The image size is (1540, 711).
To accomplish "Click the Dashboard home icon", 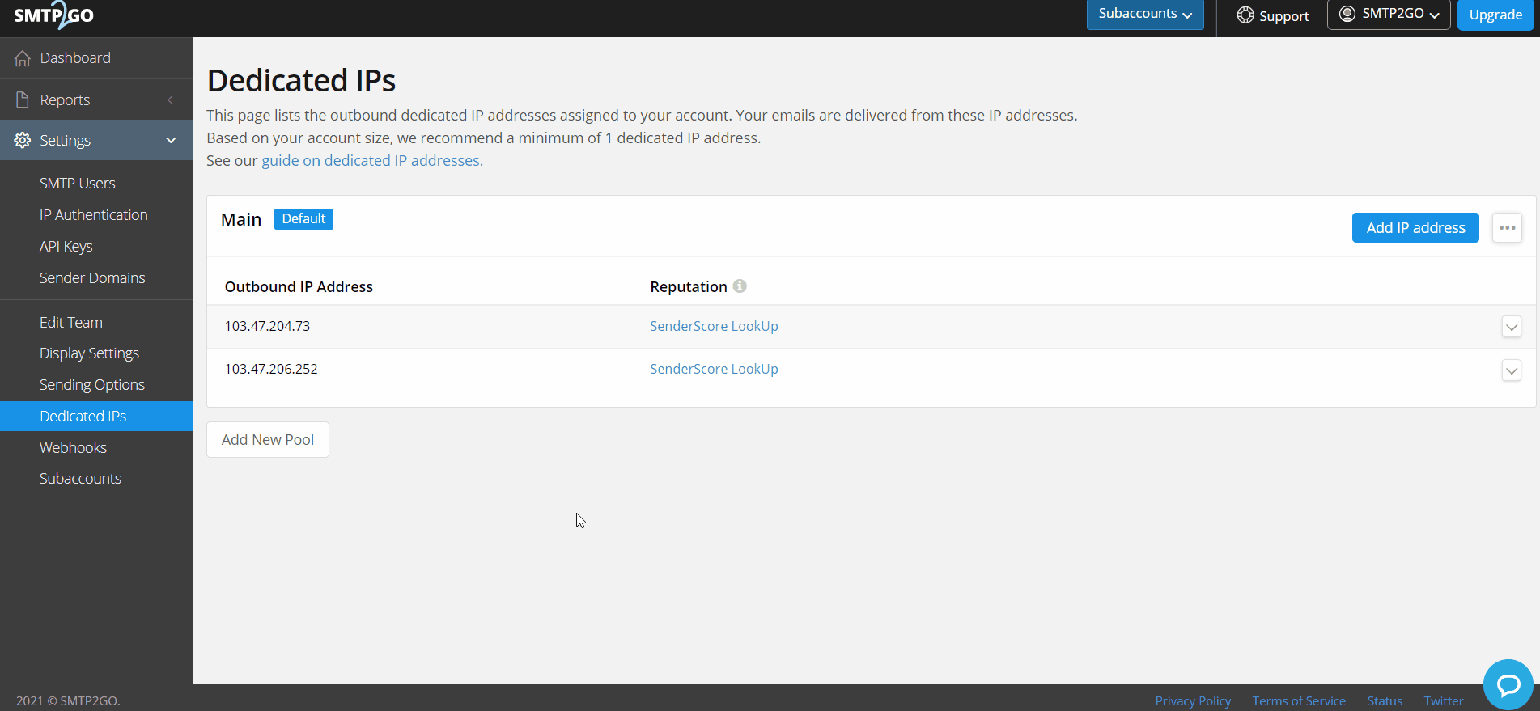I will coord(23,58).
